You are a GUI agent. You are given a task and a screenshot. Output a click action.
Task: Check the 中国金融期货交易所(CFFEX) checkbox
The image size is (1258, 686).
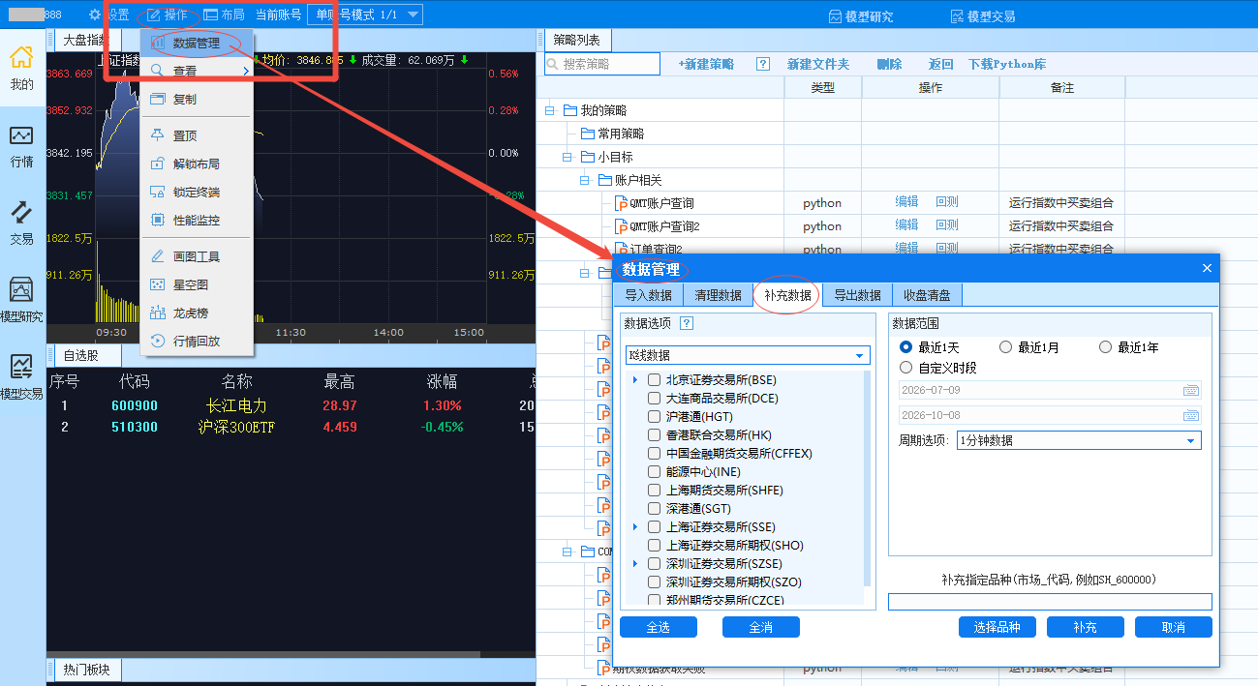655,454
